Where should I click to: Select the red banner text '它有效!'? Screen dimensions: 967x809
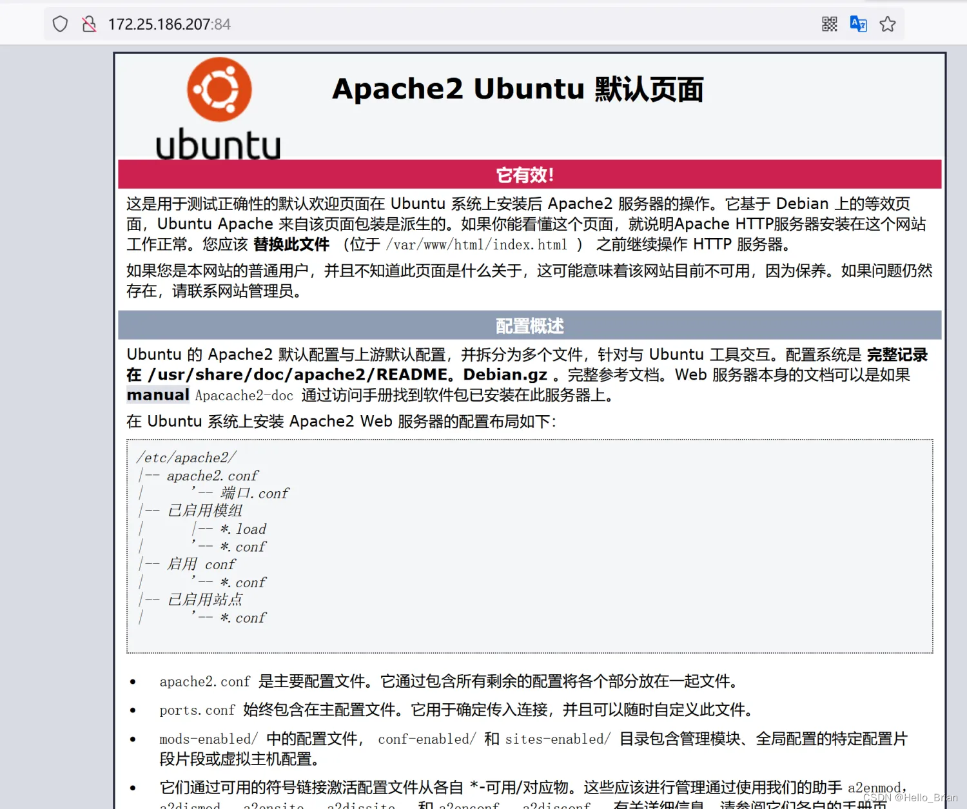click(x=525, y=175)
